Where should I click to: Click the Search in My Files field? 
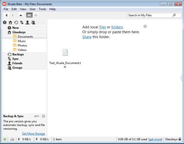tap(154, 15)
